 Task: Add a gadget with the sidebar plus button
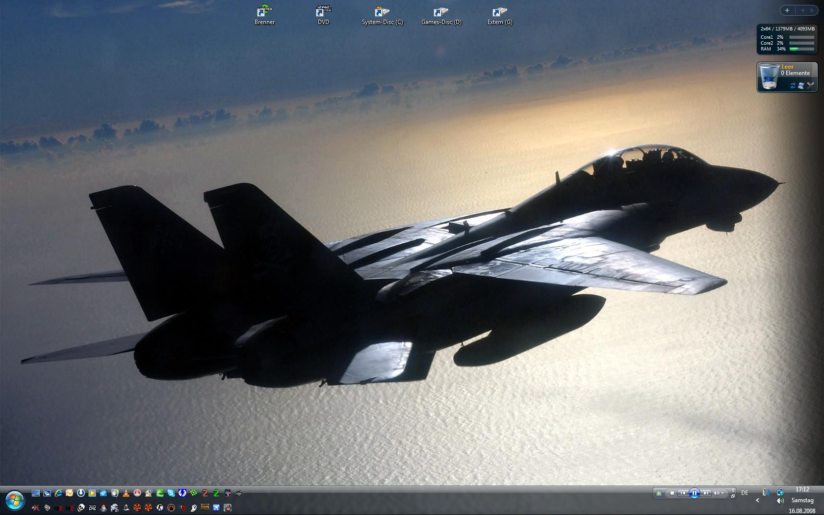pyautogui.click(x=787, y=10)
